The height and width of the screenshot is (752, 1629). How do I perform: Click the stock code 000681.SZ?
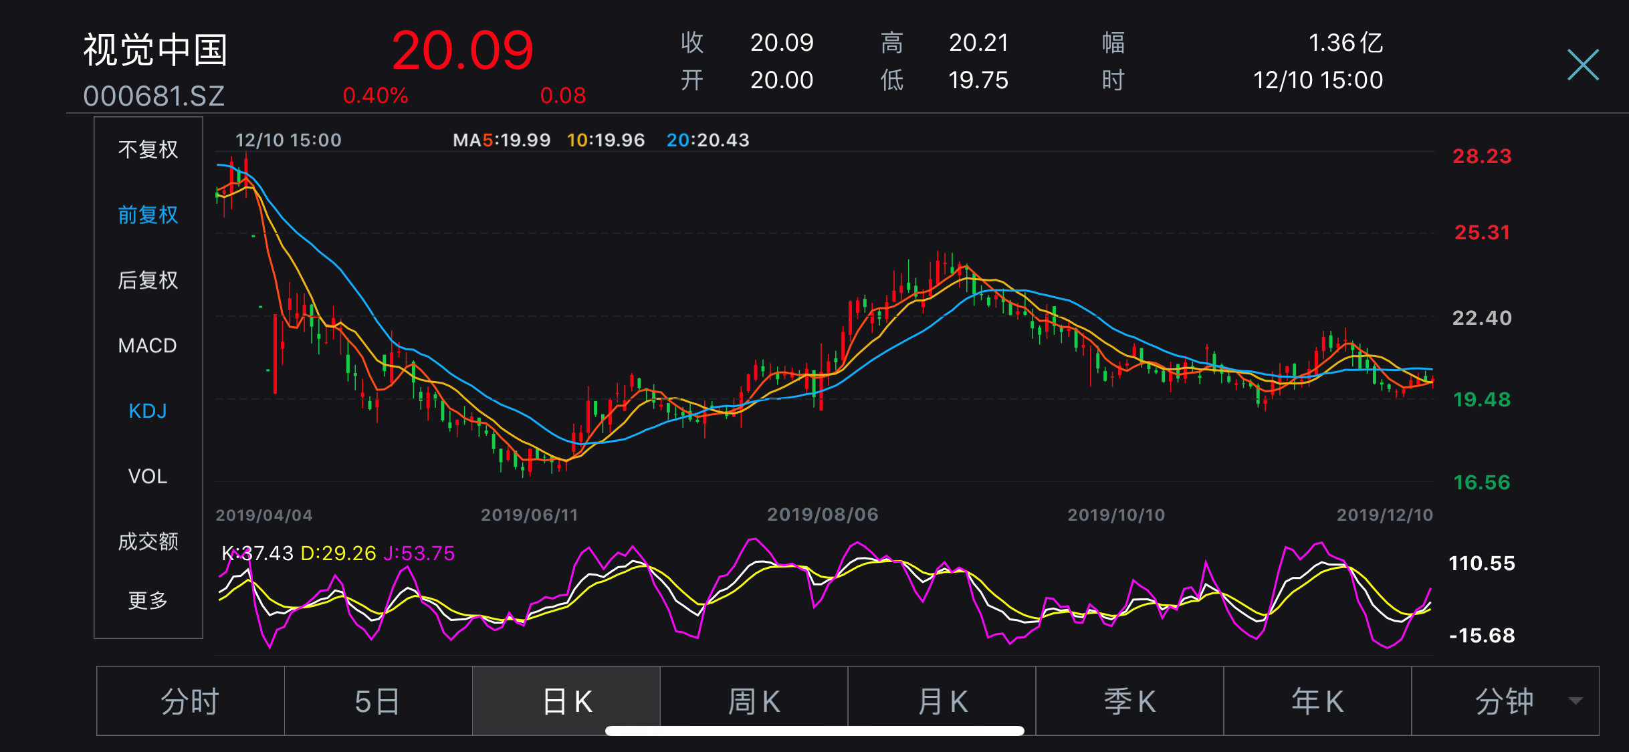(x=154, y=96)
